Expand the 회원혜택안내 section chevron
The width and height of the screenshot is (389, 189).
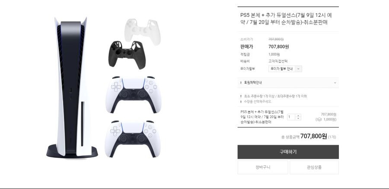point(335,83)
